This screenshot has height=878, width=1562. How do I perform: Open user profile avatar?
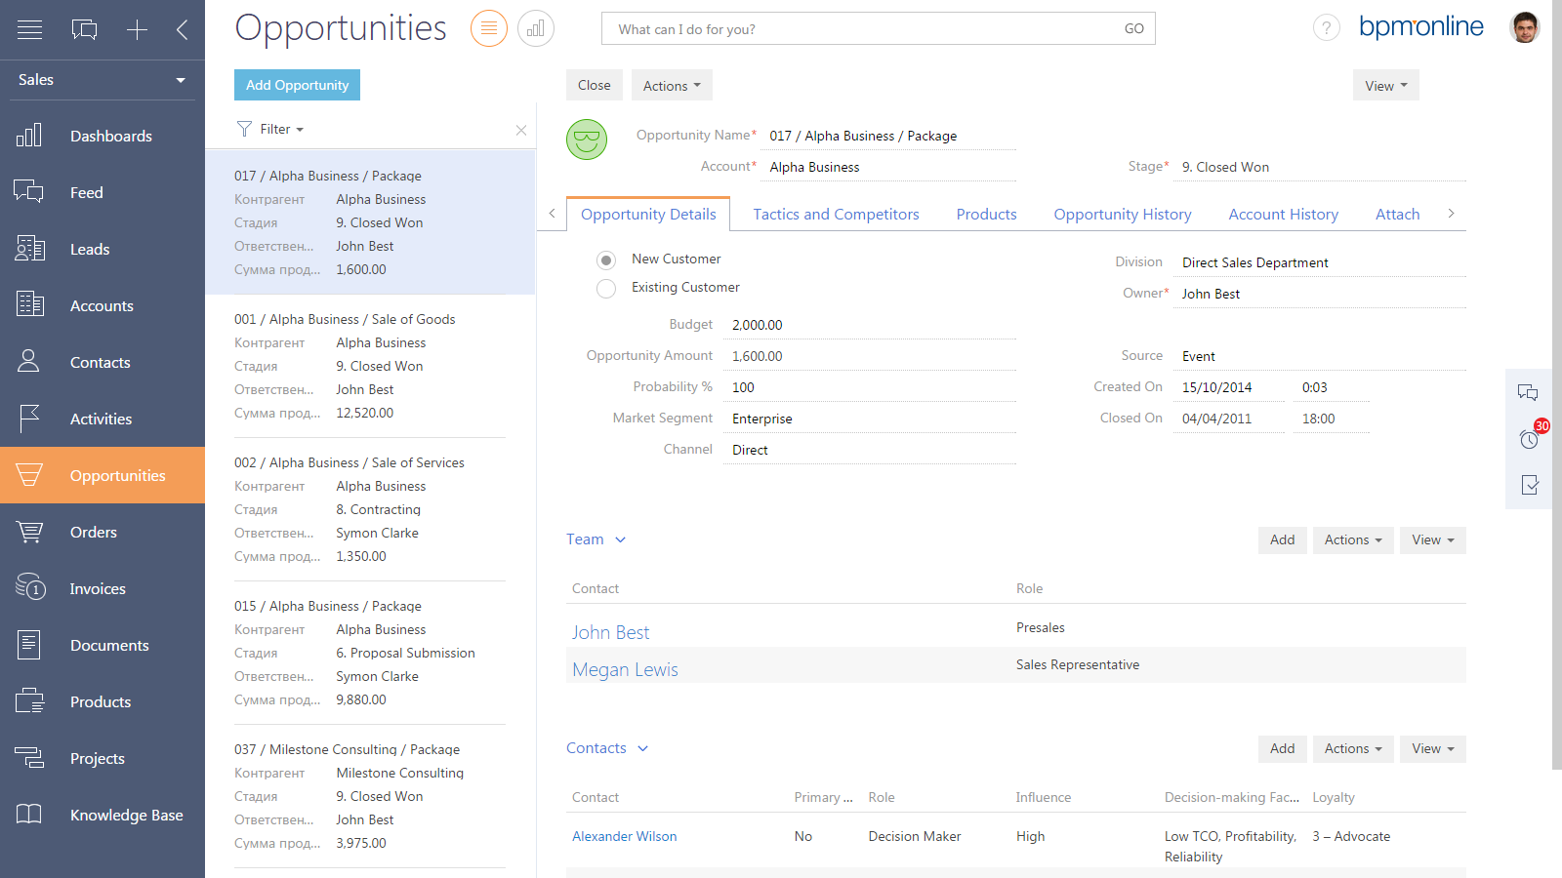[1525, 27]
